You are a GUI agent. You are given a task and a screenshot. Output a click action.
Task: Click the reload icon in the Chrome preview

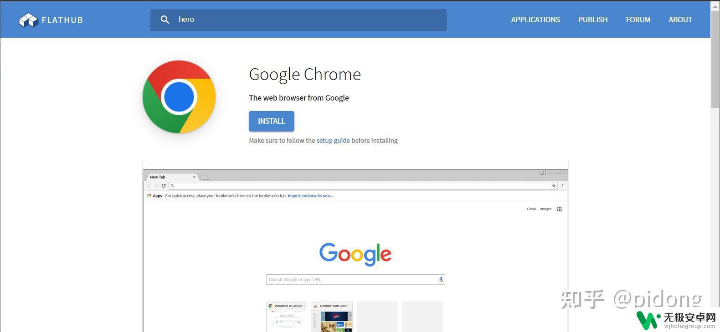point(164,186)
